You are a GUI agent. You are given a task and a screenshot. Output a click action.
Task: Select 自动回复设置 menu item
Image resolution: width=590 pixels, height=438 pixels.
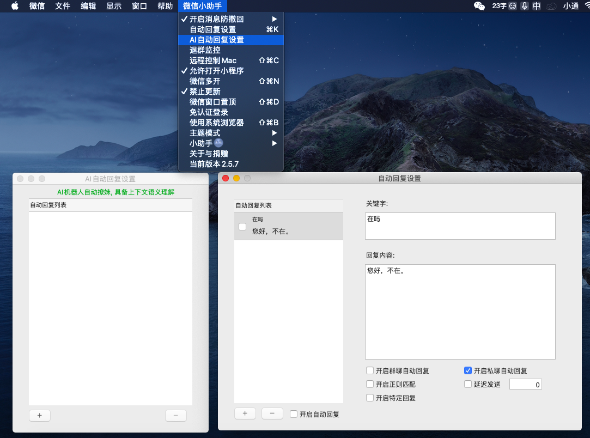[x=230, y=29]
